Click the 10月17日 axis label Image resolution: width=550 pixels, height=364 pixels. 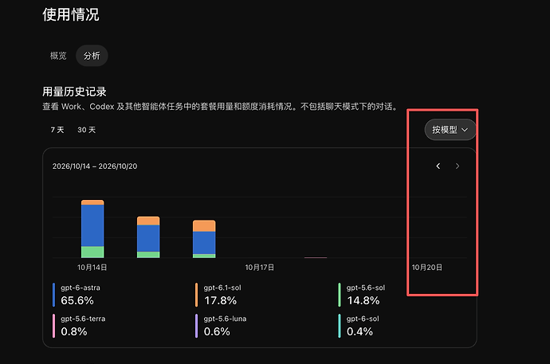click(260, 268)
